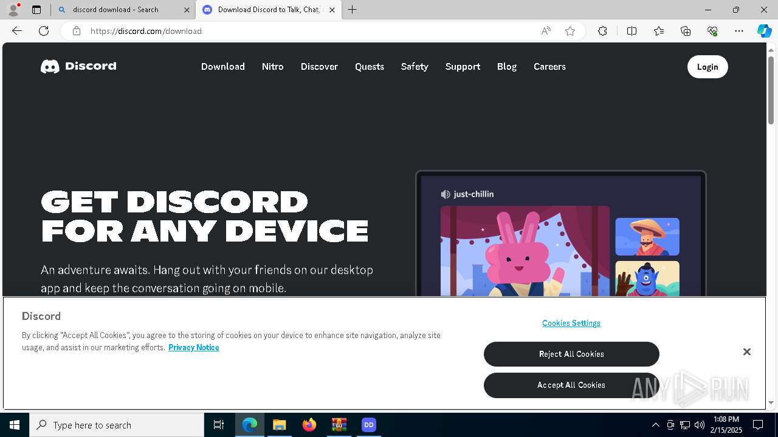The height and width of the screenshot is (437, 778).
Task: Open File Explorer from the taskbar
Action: tap(279, 425)
